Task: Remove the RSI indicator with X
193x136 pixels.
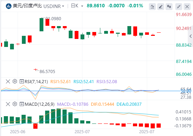Action: pos(8,81)
